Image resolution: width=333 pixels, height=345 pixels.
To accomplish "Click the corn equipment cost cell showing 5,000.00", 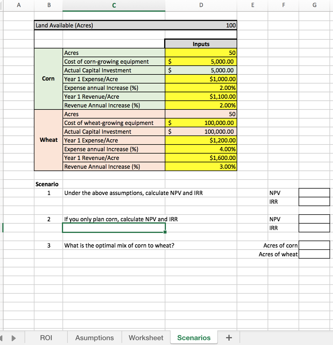I will (x=201, y=61).
